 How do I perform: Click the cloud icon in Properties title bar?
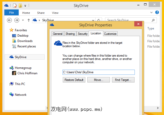pyautogui.click(x=52, y=25)
